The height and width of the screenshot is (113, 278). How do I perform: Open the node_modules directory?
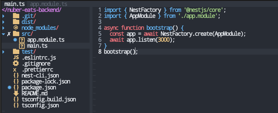coord(40,28)
